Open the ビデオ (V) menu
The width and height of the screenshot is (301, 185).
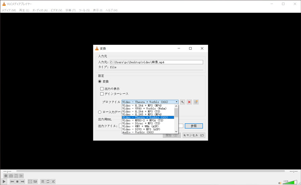[x=56, y=10]
